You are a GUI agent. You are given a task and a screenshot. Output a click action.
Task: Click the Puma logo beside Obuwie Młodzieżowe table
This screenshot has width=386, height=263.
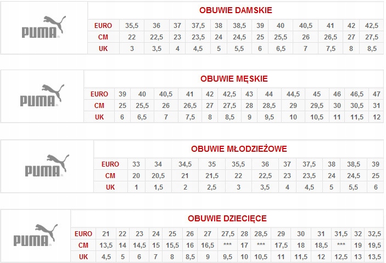[x=47, y=165]
